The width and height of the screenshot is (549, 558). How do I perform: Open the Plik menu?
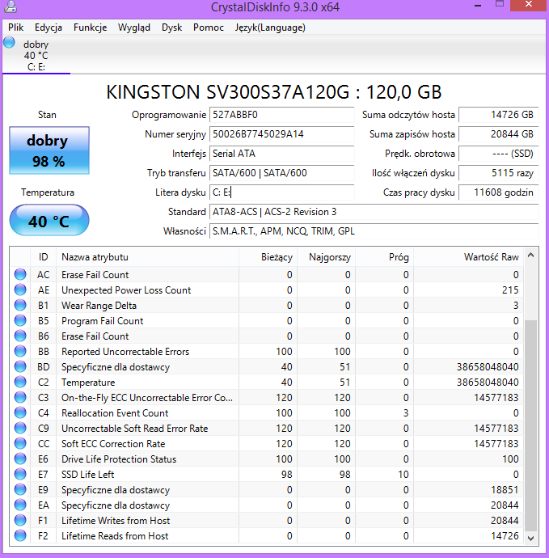point(16,27)
